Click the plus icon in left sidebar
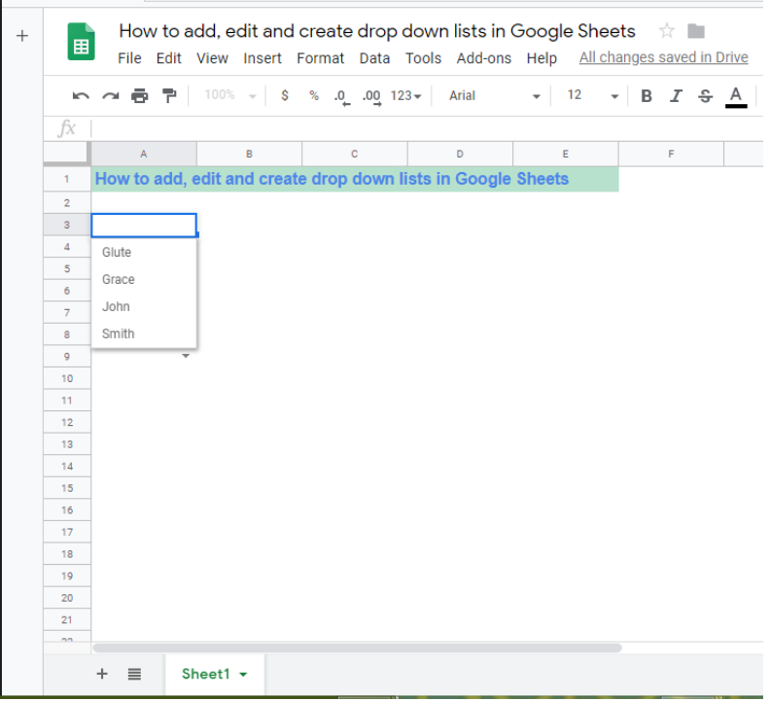 (x=22, y=36)
